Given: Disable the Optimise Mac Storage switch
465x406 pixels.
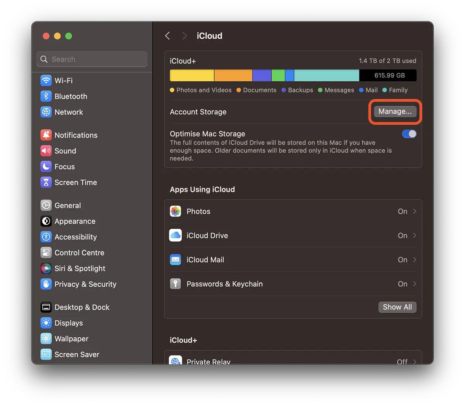Looking at the screenshot, I should (409, 134).
